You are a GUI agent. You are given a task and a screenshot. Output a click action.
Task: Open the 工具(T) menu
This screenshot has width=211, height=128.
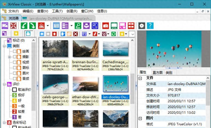point(57,11)
